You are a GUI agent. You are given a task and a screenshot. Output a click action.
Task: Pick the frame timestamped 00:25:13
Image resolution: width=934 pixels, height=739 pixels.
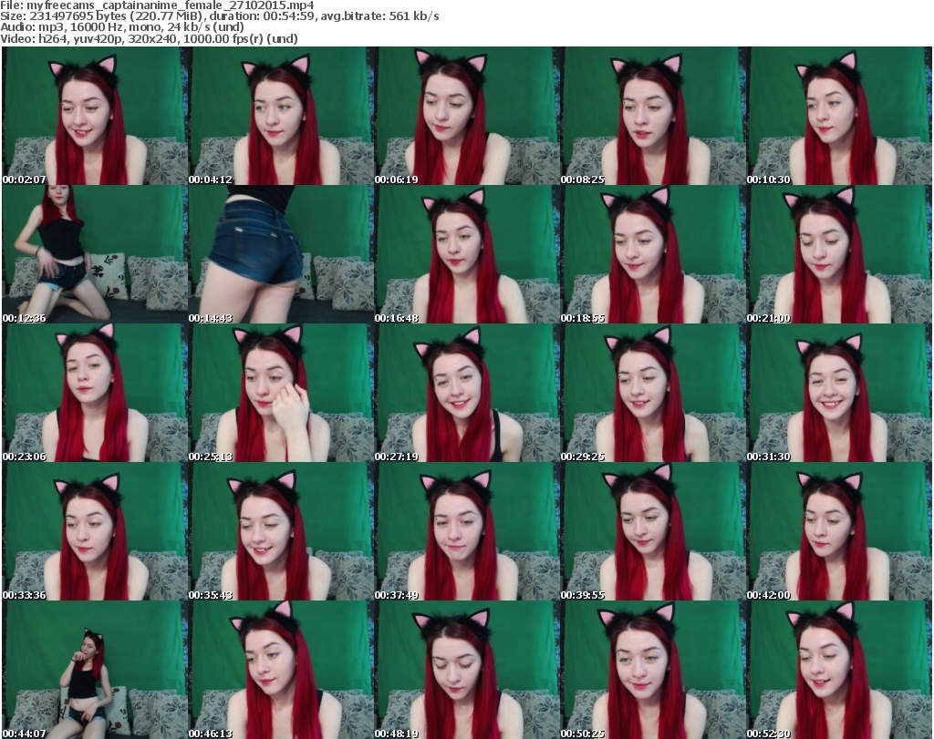click(x=281, y=394)
